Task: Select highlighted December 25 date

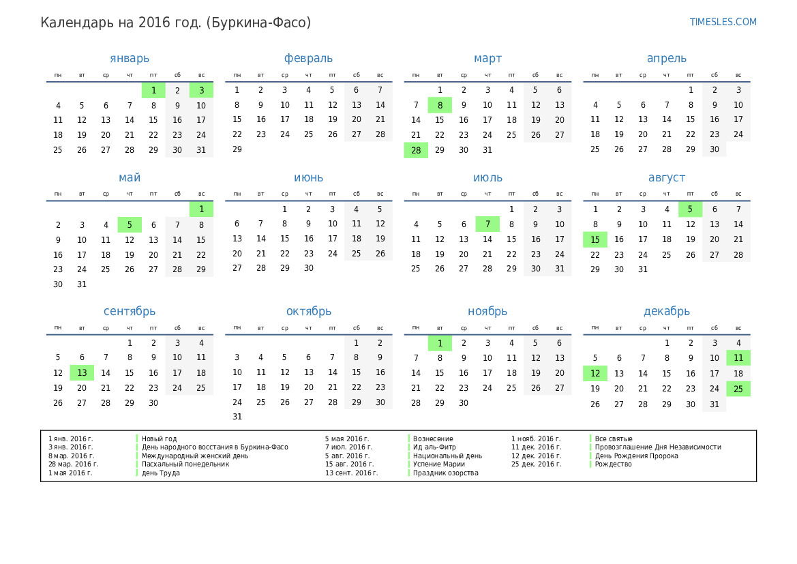Action: tap(738, 388)
